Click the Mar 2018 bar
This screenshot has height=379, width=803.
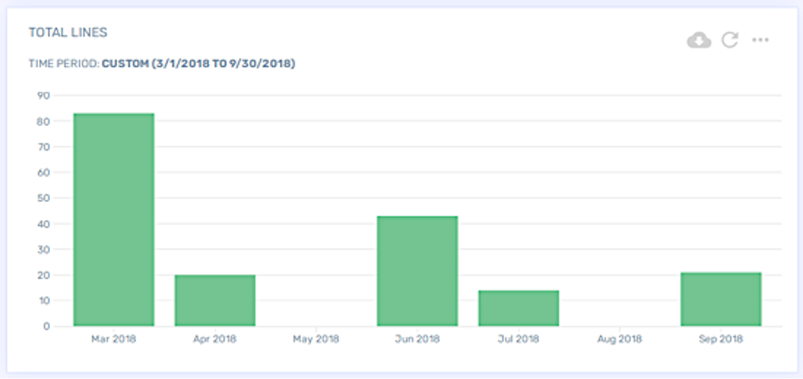(114, 219)
